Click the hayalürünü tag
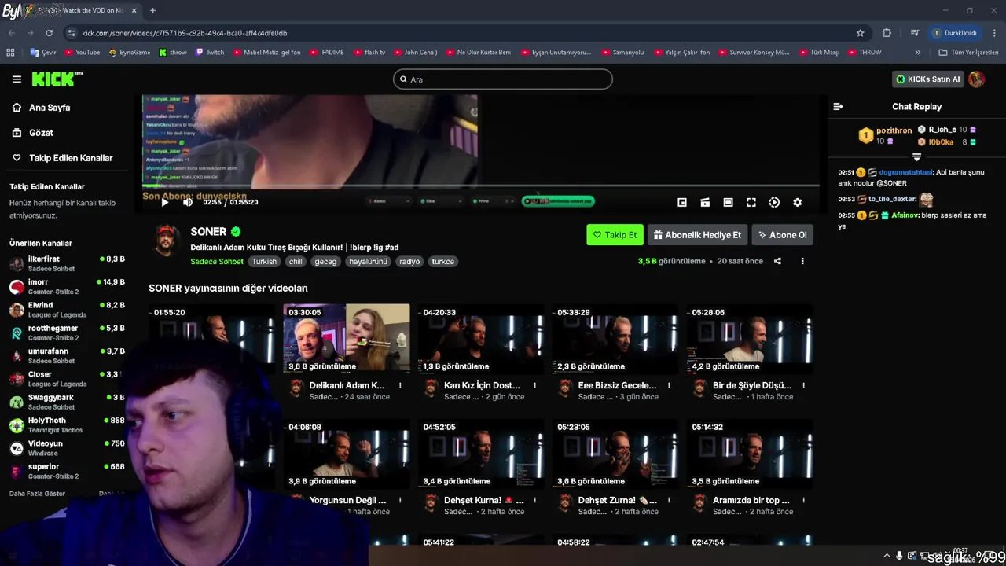Image resolution: width=1006 pixels, height=566 pixels. click(x=369, y=261)
